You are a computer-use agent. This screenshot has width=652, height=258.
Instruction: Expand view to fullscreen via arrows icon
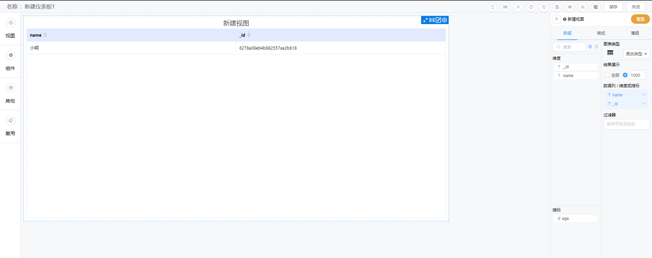pyautogui.click(x=425, y=20)
